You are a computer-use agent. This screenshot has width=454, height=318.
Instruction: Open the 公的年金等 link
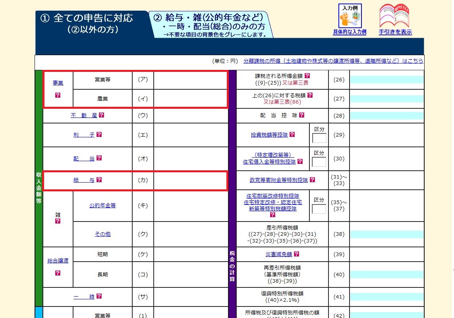tap(102, 205)
